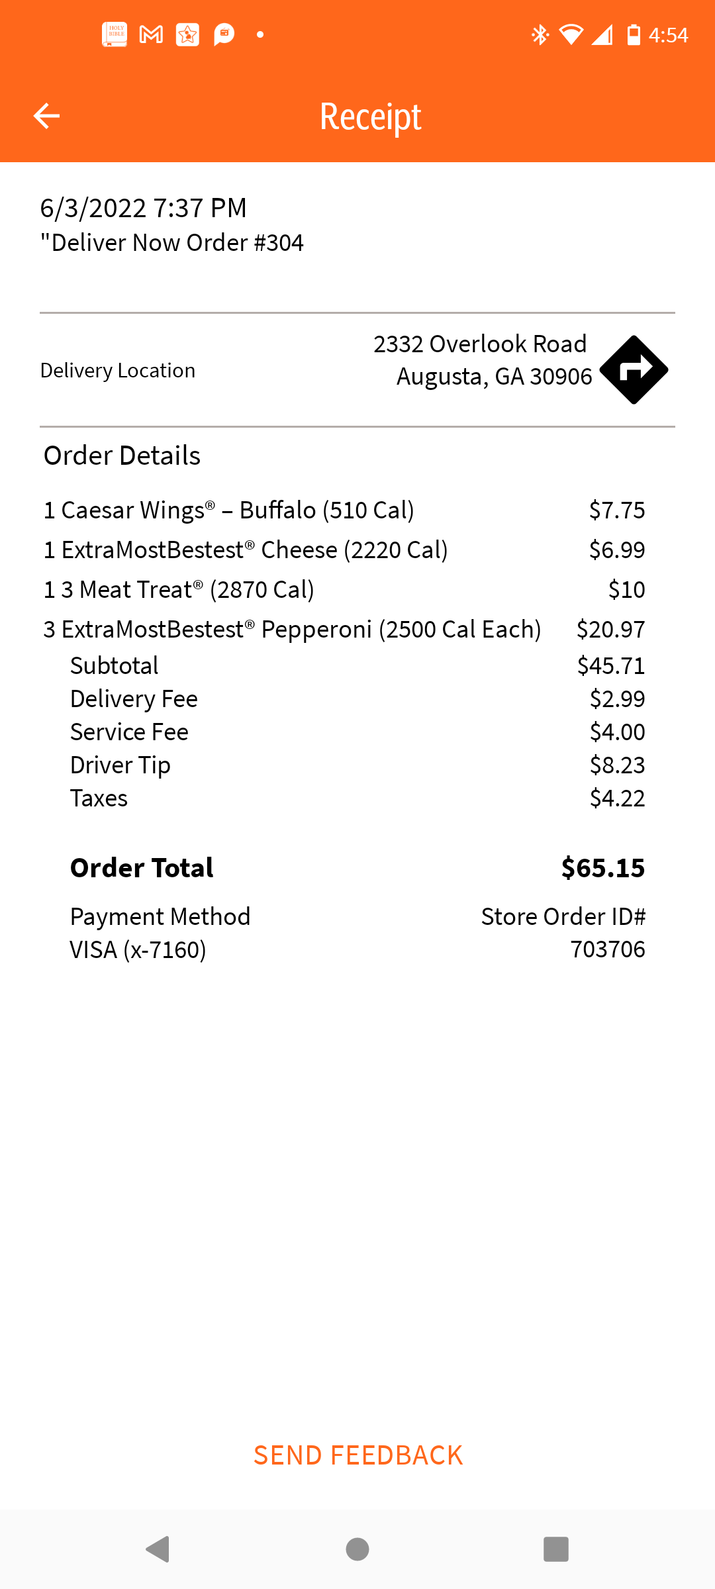Tap the VISA (x-7160) payment method
Screen dimensions: 715x1589
click(138, 950)
